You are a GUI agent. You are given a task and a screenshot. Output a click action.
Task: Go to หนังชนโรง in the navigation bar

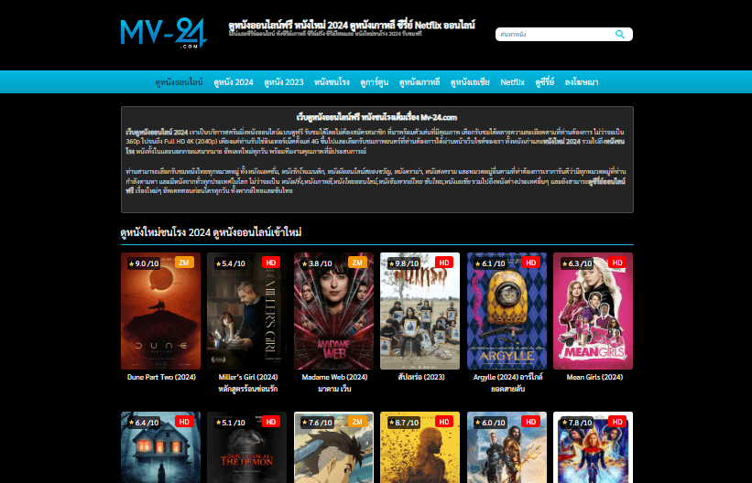point(332,82)
